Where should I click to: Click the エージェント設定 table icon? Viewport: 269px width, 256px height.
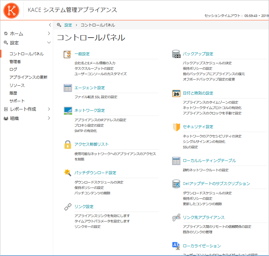coord(68,88)
